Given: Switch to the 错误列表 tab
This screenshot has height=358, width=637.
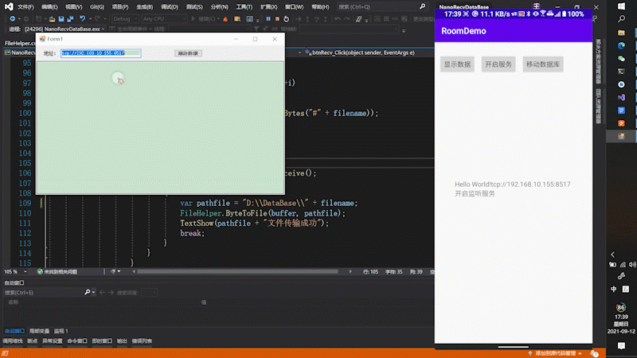Looking at the screenshot, I should pyautogui.click(x=141, y=341).
